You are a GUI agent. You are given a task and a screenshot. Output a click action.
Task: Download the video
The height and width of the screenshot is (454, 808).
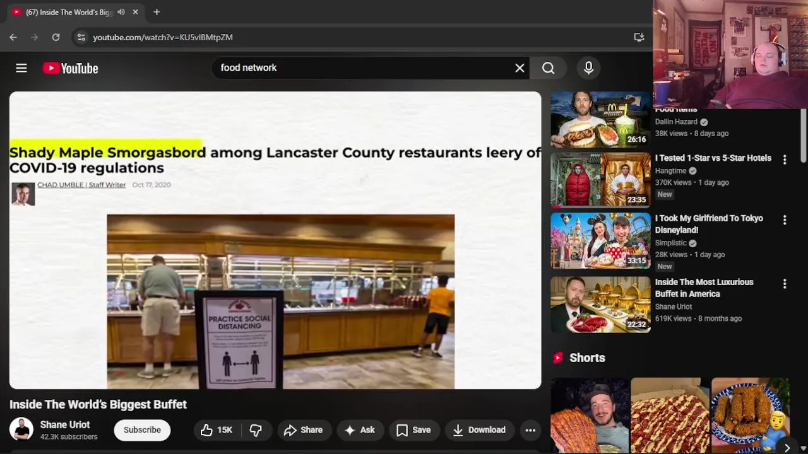click(479, 430)
